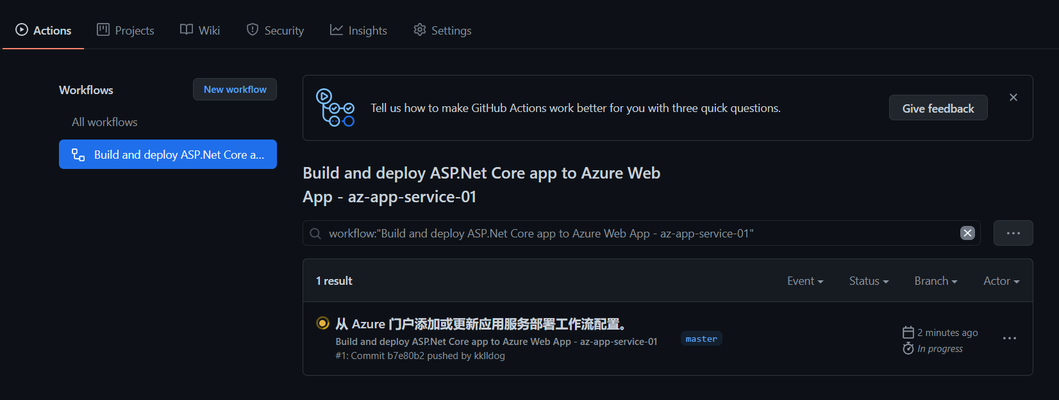Image resolution: width=1059 pixels, height=400 pixels.
Task: Click the calendar icon beside 2 minutes ago
Action: point(908,332)
